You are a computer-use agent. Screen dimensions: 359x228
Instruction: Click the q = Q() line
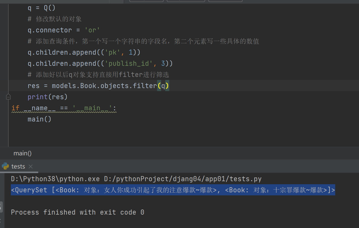pyautogui.click(x=41, y=8)
